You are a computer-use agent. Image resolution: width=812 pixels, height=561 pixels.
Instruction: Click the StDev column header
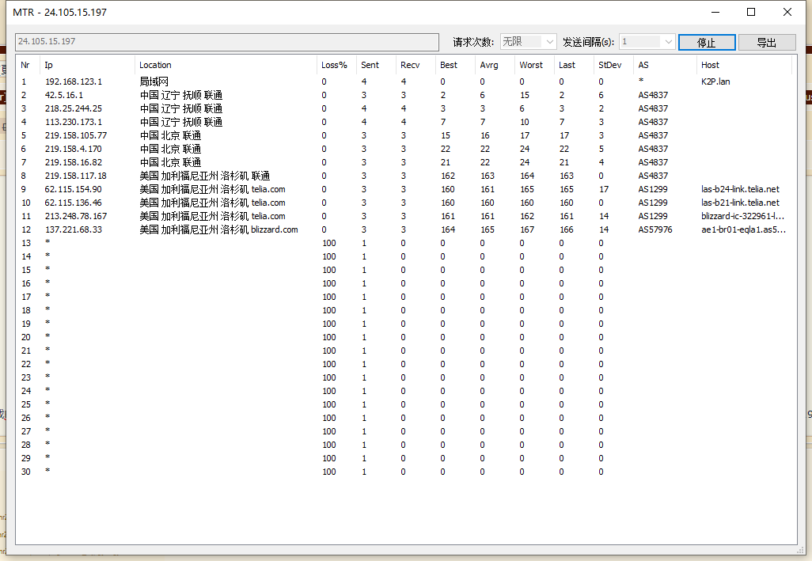[609, 65]
